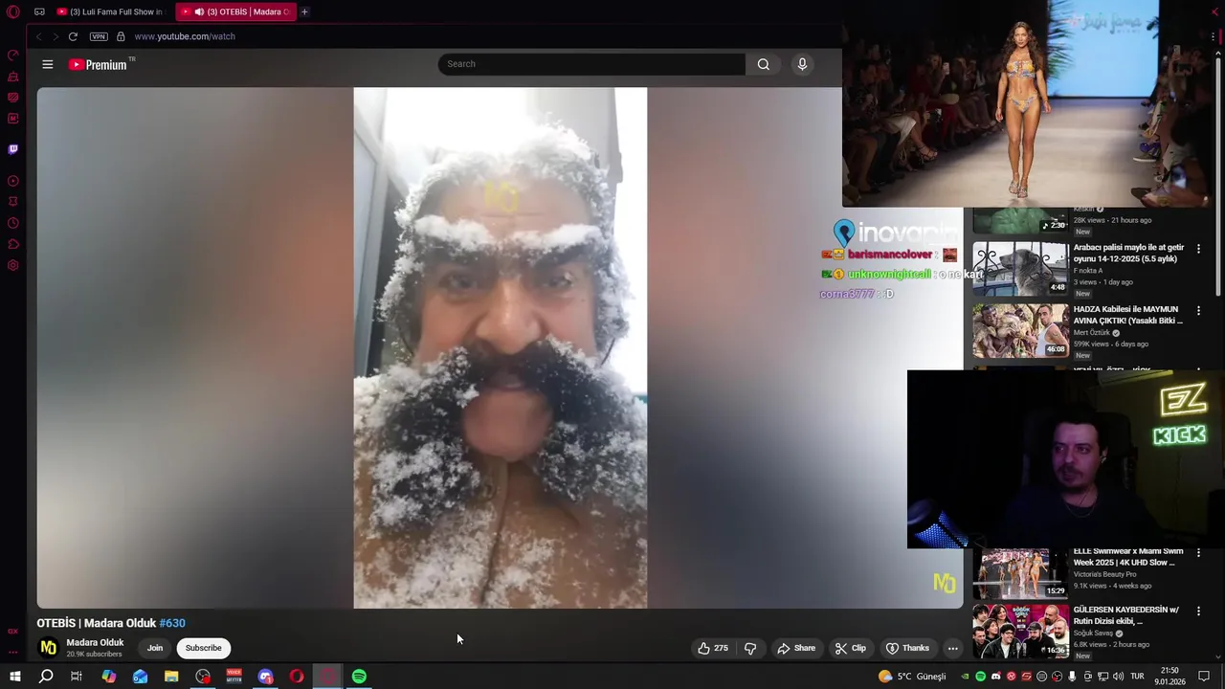Open more actions ellipsis menu
1225x689 pixels.
(x=952, y=648)
